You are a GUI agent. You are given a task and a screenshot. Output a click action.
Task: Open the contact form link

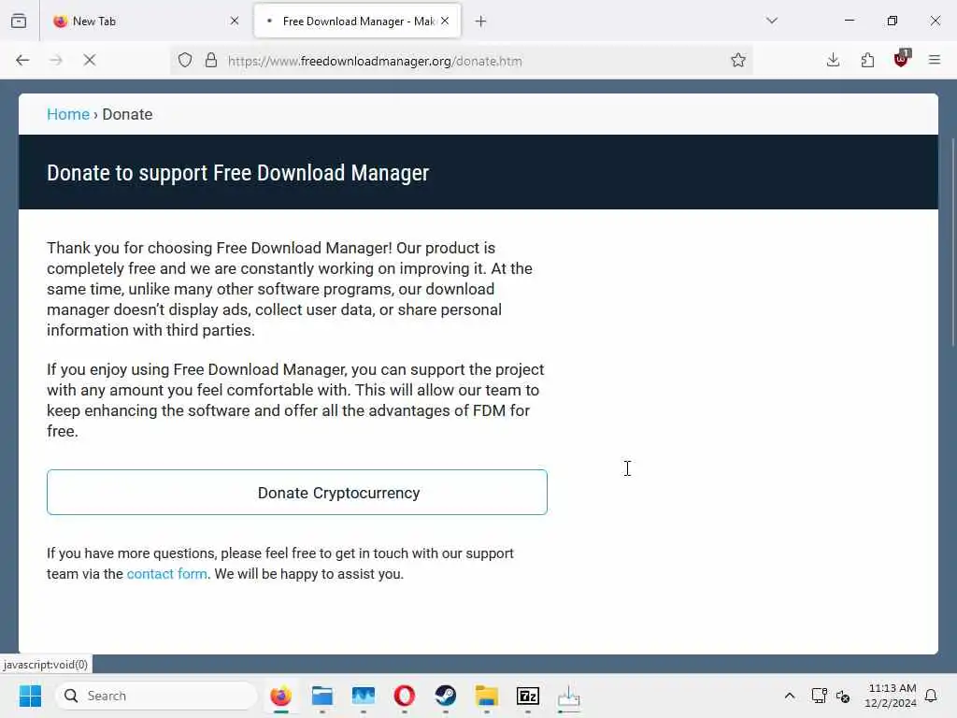[166, 574]
